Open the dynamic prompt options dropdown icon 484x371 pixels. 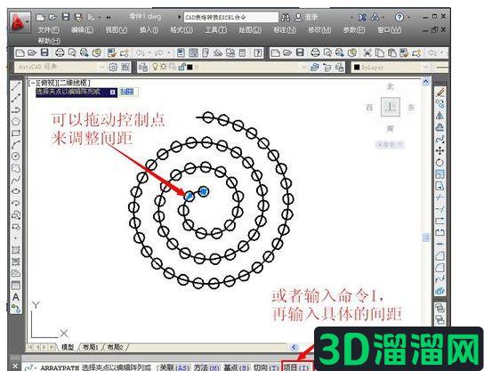(113, 92)
